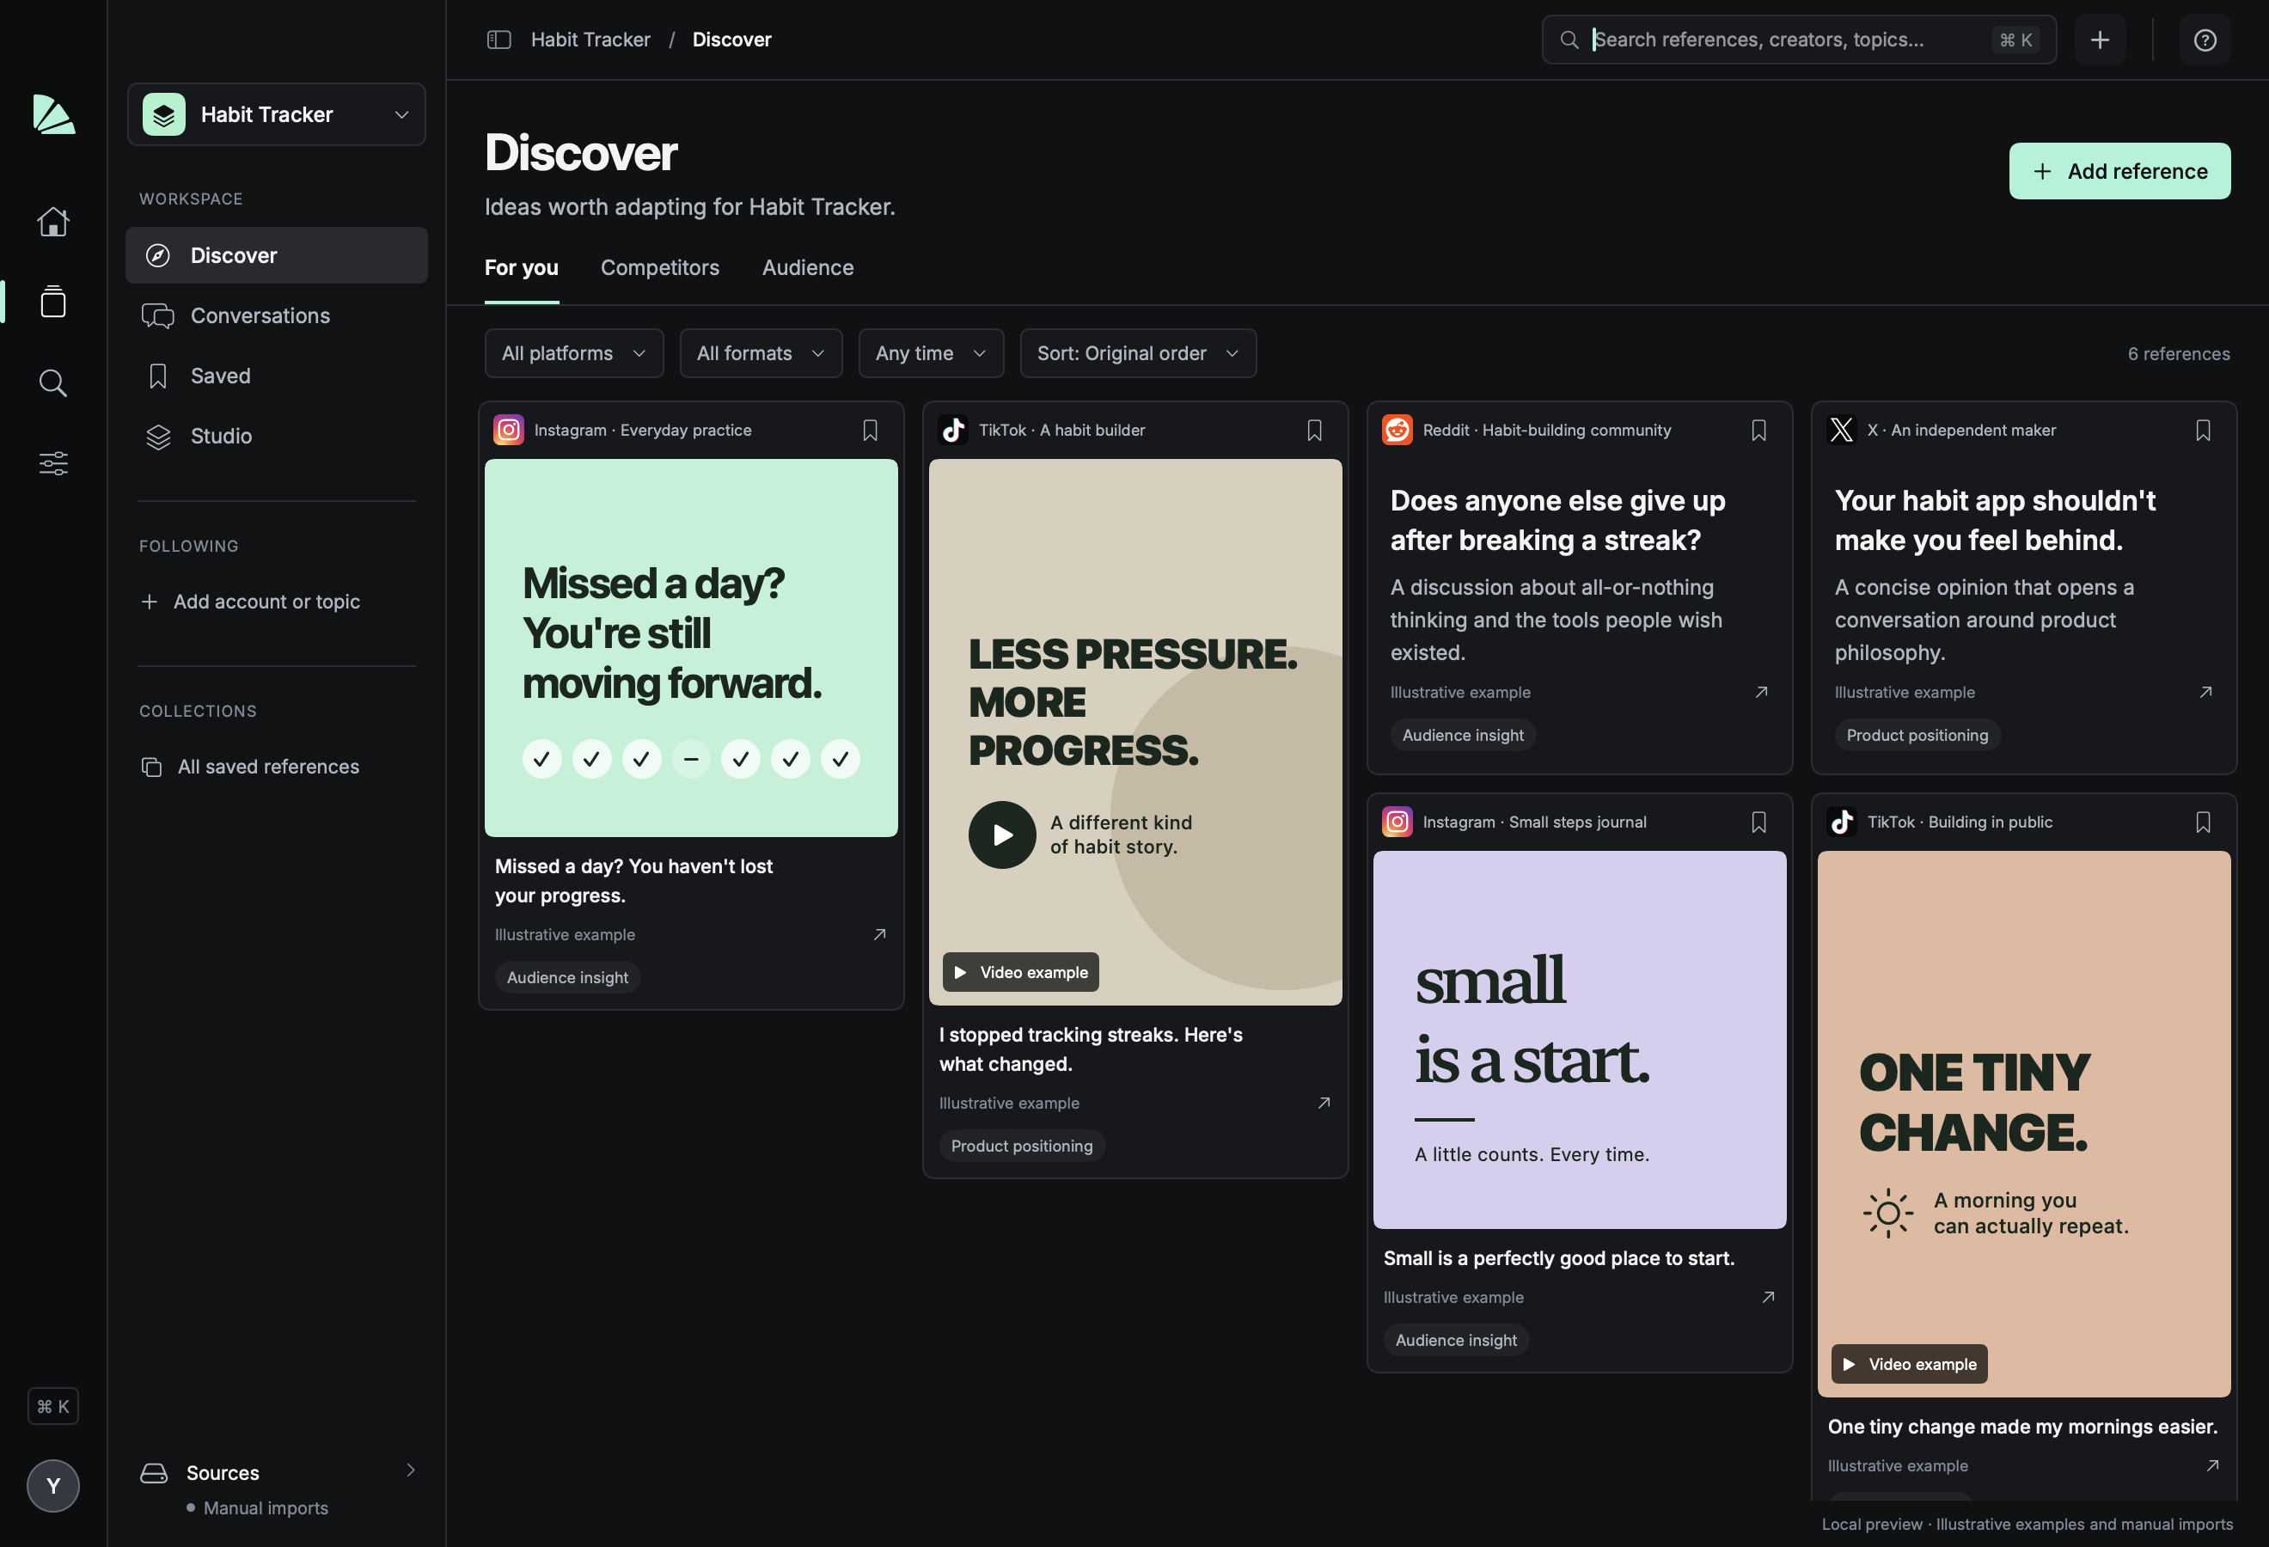The height and width of the screenshot is (1547, 2269).
Task: Expand the Sources section chevron
Action: [410, 1470]
